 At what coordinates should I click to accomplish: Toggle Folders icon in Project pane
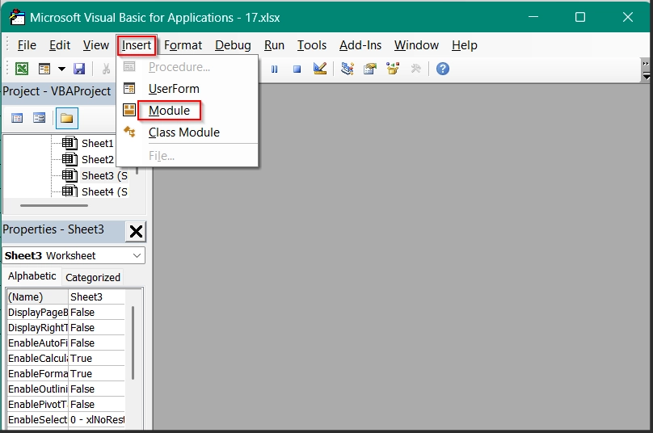(x=66, y=119)
